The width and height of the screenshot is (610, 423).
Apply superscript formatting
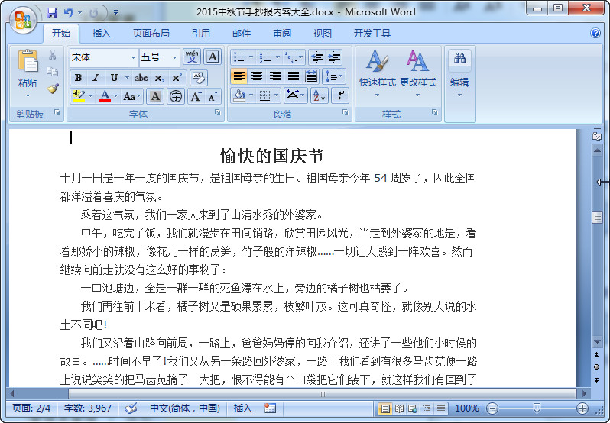pos(177,78)
